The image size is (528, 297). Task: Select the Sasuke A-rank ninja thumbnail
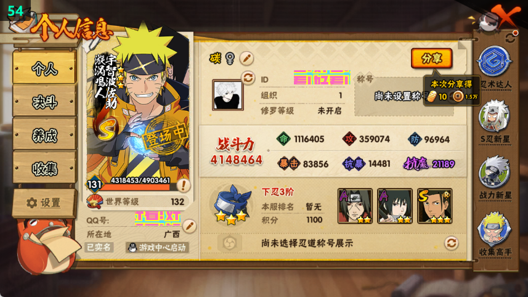[395, 206]
